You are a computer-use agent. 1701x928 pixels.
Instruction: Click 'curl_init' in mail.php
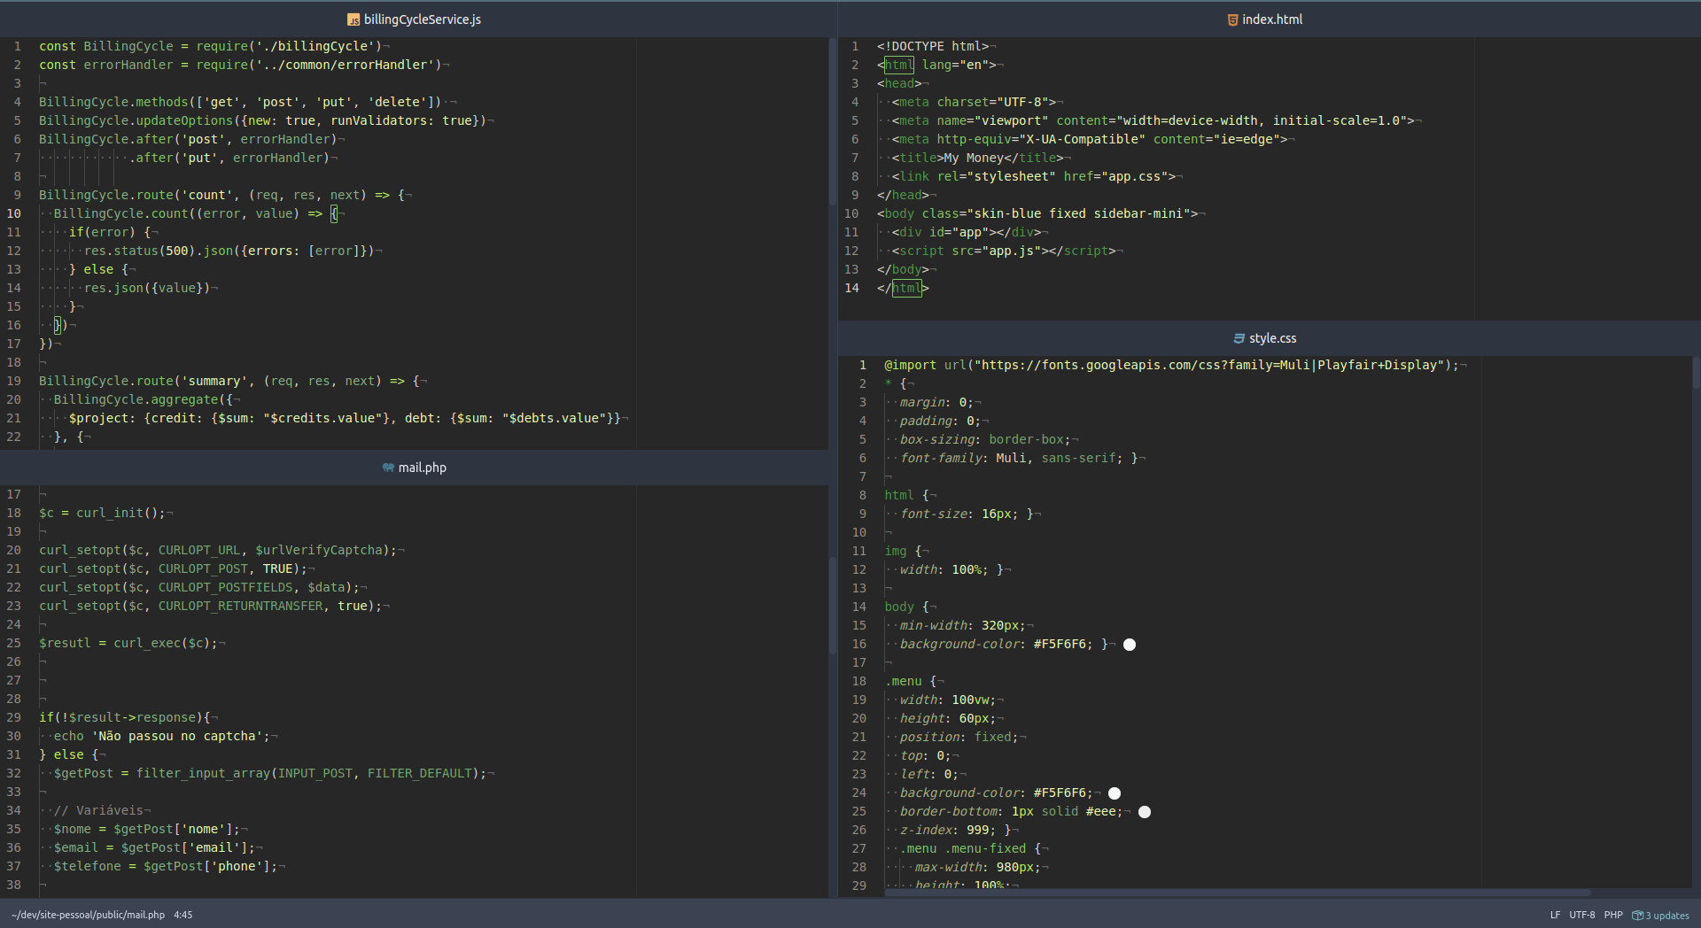click(x=109, y=513)
